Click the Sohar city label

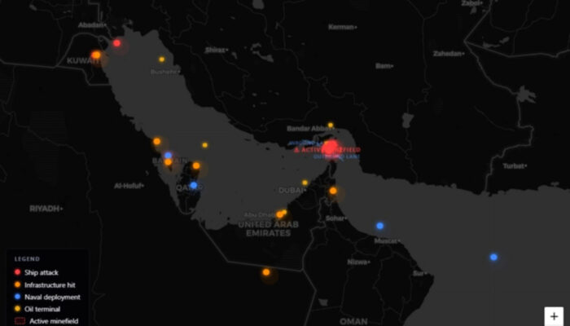[x=335, y=218]
